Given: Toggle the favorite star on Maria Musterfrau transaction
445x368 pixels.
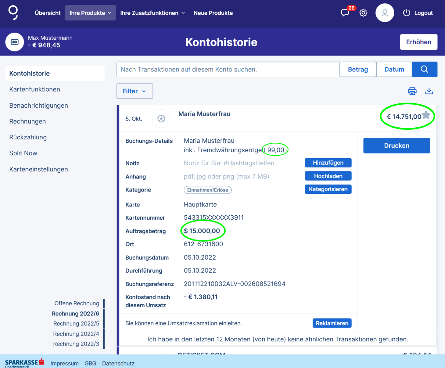Looking at the screenshot, I should [x=426, y=115].
